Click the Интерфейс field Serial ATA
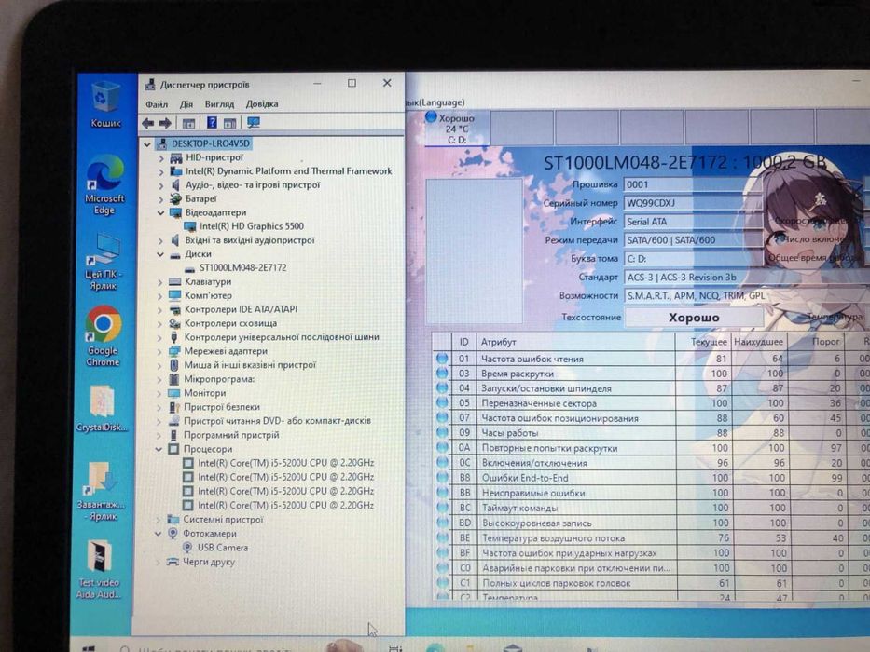This screenshot has width=870, height=652. pyautogui.click(x=694, y=222)
